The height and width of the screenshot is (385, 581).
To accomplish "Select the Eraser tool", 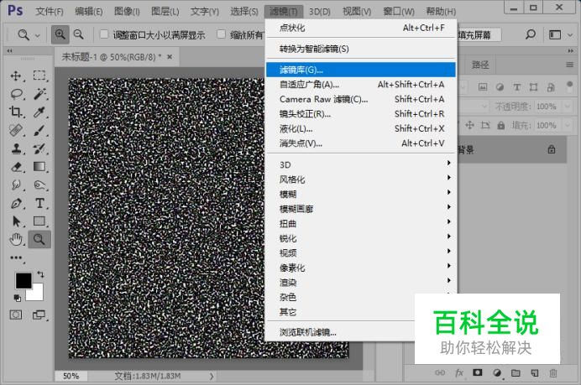I will pyautogui.click(x=16, y=167).
